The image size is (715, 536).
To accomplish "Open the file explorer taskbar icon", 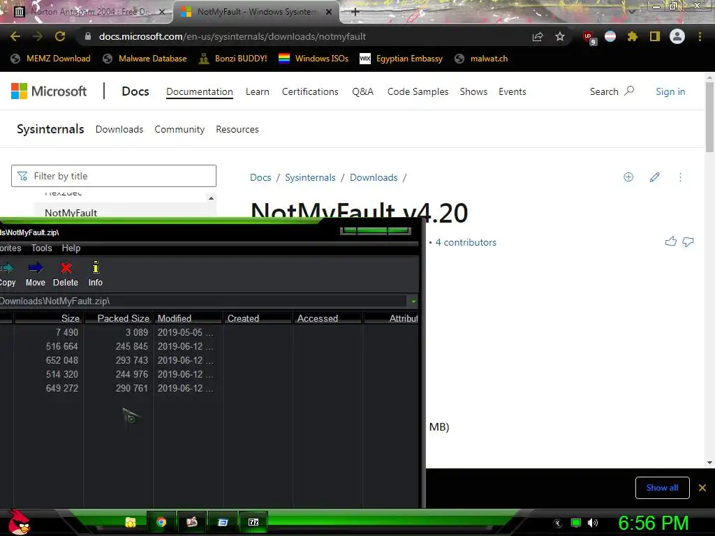I will pyautogui.click(x=130, y=522).
